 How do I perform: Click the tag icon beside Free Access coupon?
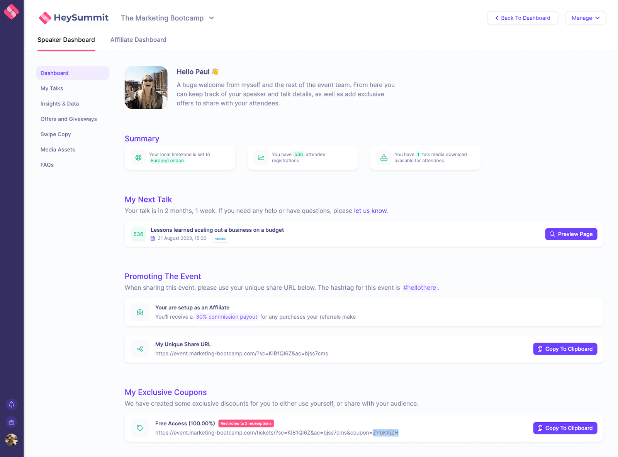coord(140,428)
